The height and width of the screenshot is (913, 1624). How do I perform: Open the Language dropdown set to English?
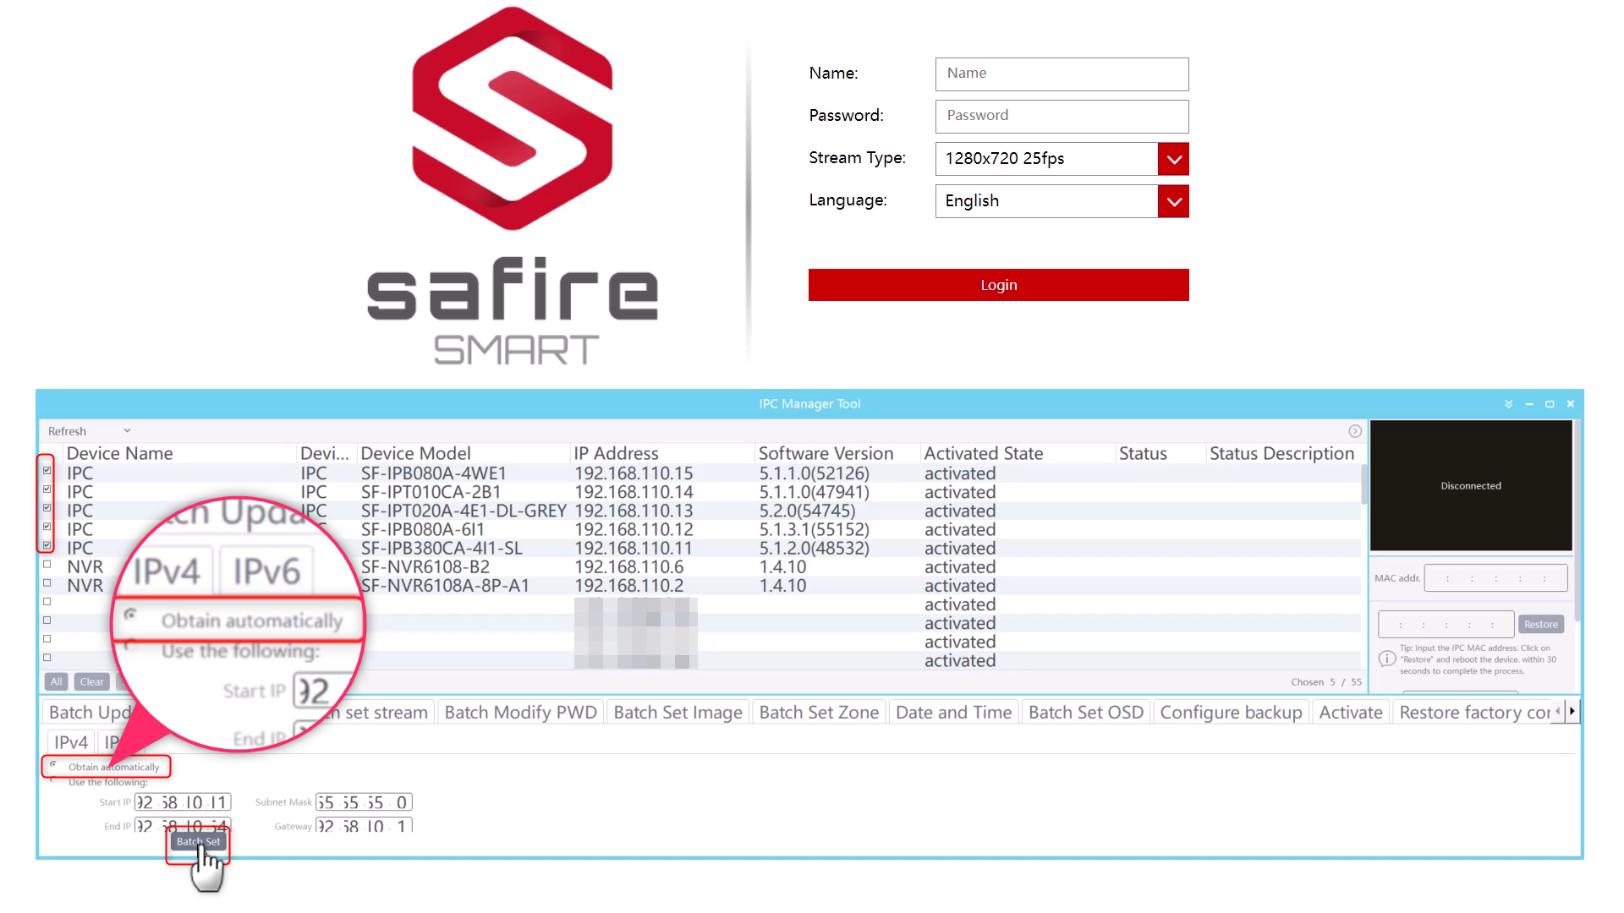click(1173, 201)
